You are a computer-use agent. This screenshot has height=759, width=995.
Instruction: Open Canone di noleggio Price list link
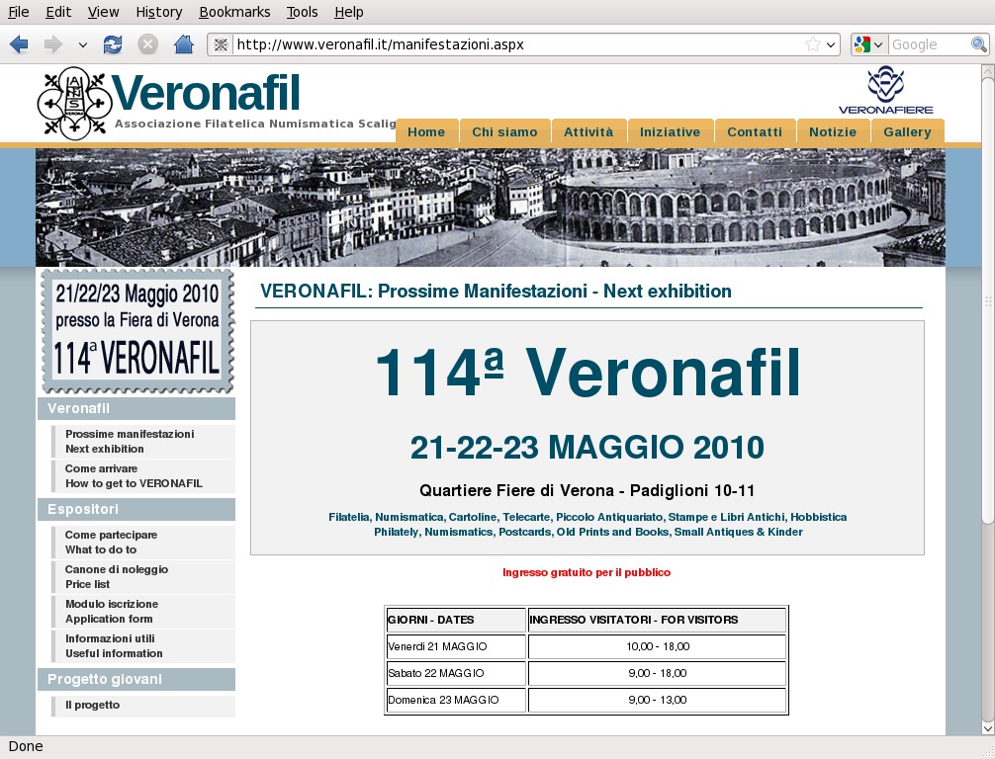[x=143, y=576]
